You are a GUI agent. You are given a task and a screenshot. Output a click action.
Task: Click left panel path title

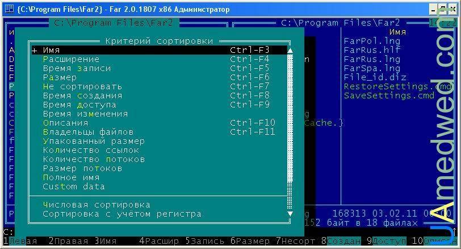coord(114,23)
